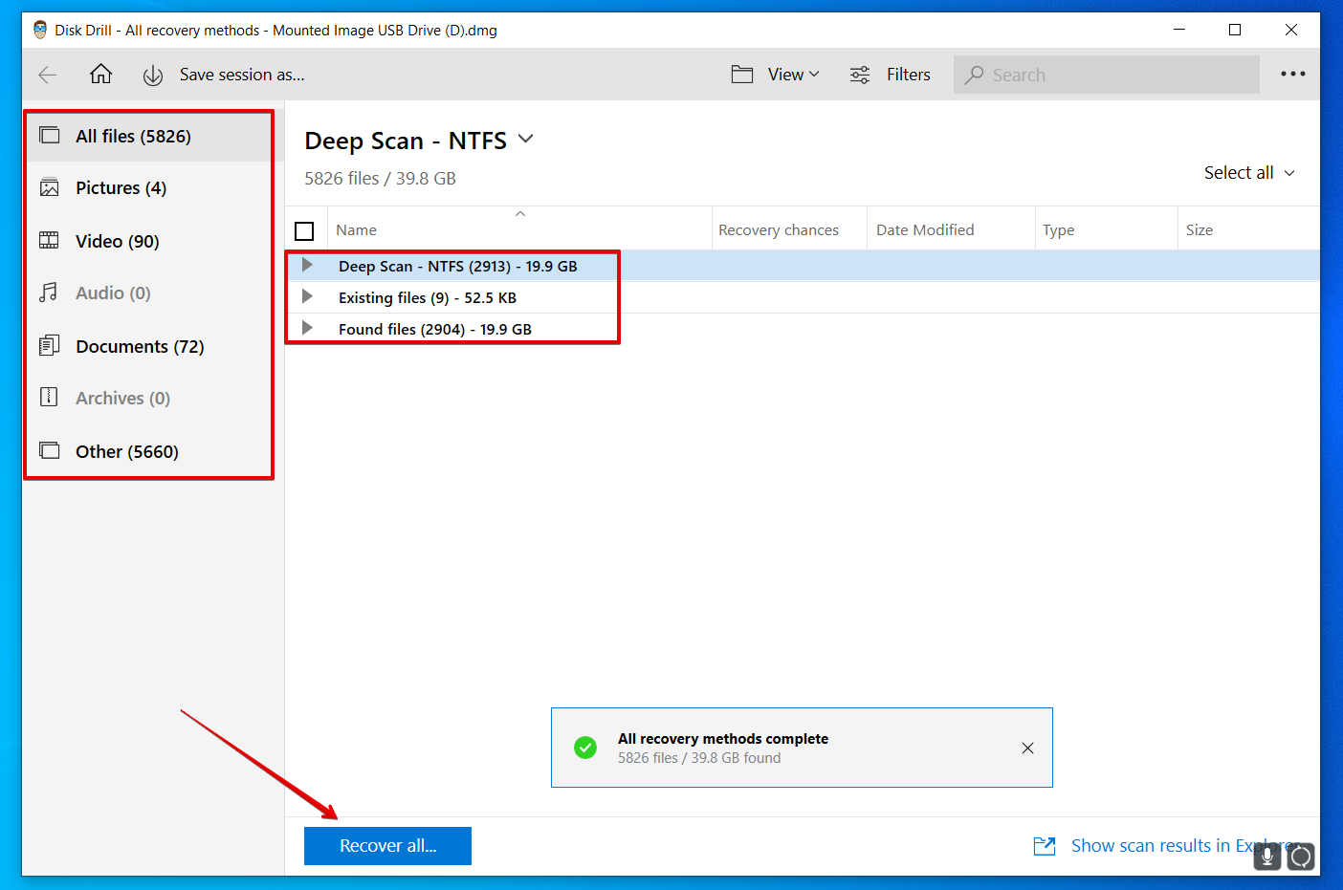Select 'Existing files (9) - 52.5 KB' text
Image resolution: width=1343 pixels, height=890 pixels.
pos(428,298)
